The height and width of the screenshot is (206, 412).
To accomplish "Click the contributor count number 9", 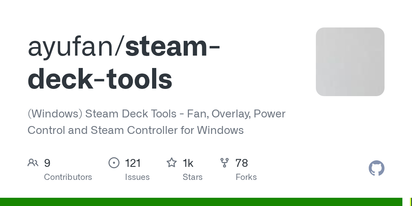I will pyautogui.click(x=47, y=163).
